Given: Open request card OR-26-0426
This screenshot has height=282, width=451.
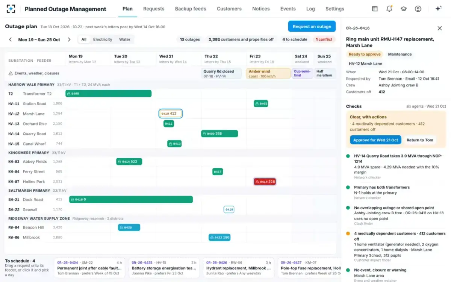Looking at the screenshot, I should tap(239, 268).
